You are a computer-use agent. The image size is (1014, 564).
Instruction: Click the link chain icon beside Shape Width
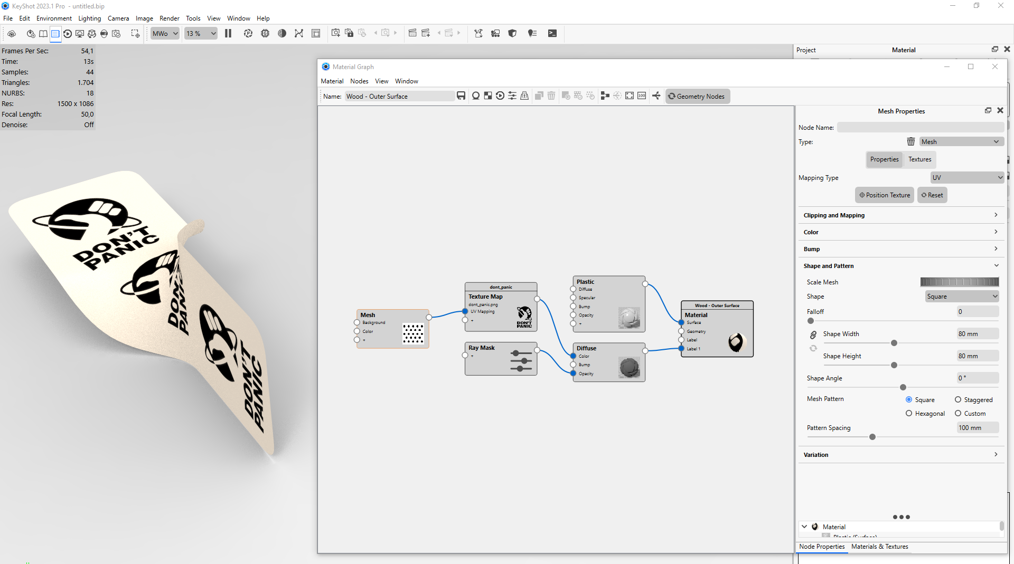(x=813, y=334)
